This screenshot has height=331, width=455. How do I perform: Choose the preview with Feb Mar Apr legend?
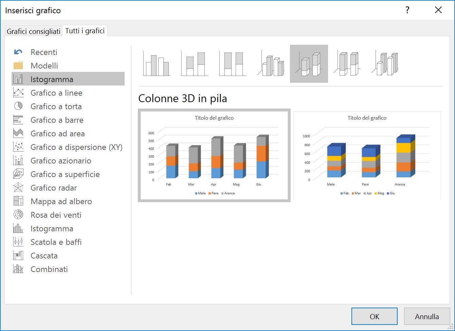click(367, 155)
